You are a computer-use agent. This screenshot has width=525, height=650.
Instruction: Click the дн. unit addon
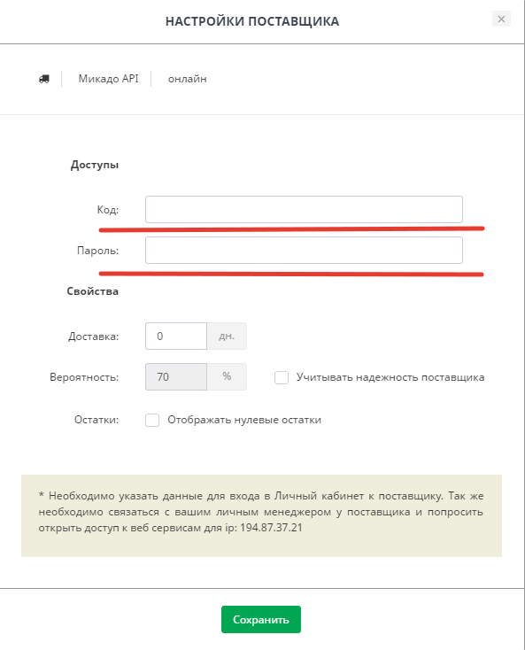[x=227, y=336]
